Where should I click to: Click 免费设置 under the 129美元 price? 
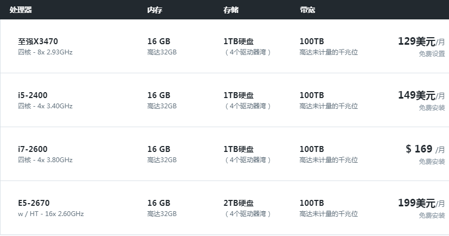coord(432,54)
